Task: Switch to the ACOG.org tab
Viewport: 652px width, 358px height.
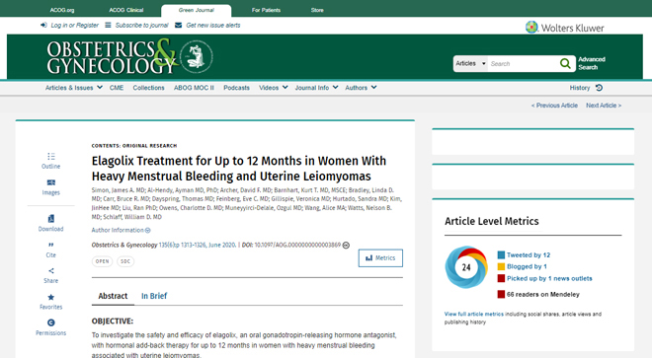Action: 62,10
